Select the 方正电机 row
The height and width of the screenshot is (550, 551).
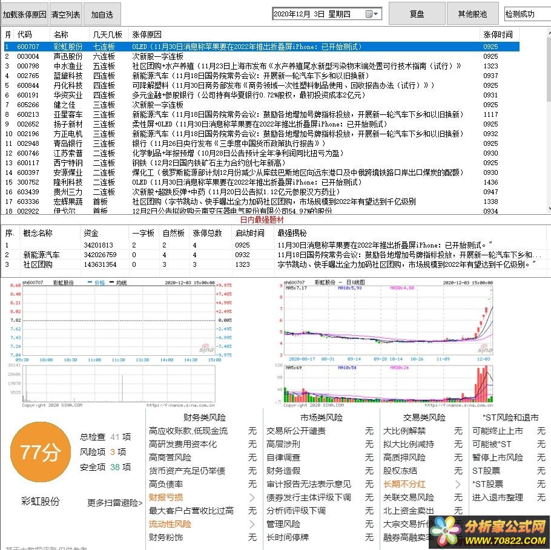pyautogui.click(x=262, y=134)
